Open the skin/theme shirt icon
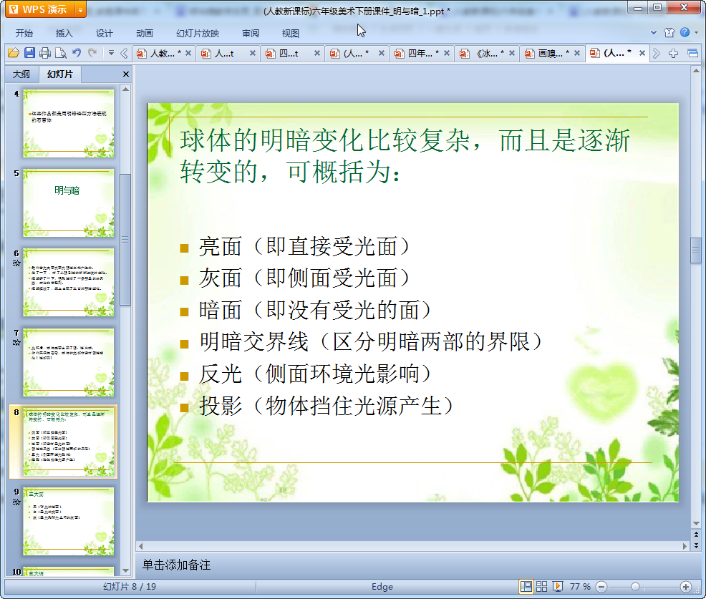The height and width of the screenshot is (599, 706). tap(669, 32)
